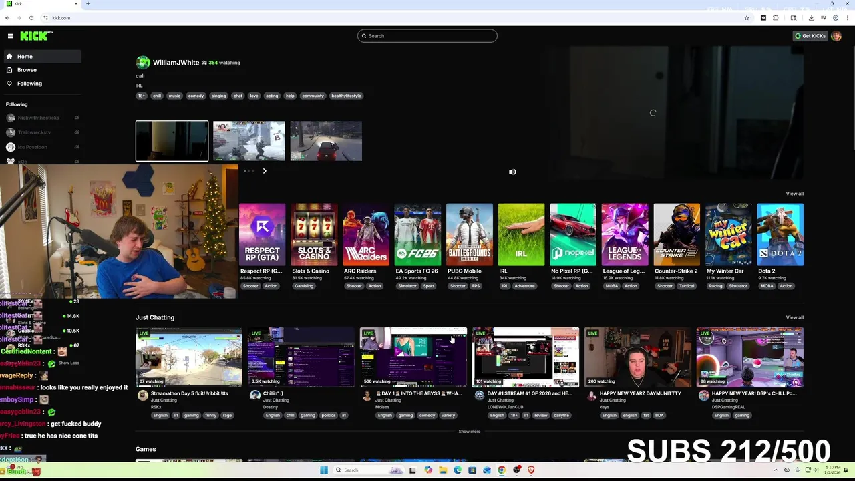Viewport: 855px width, 481px height.
Task: Select the snowy shooter featured thumbnail
Action: tap(249, 141)
